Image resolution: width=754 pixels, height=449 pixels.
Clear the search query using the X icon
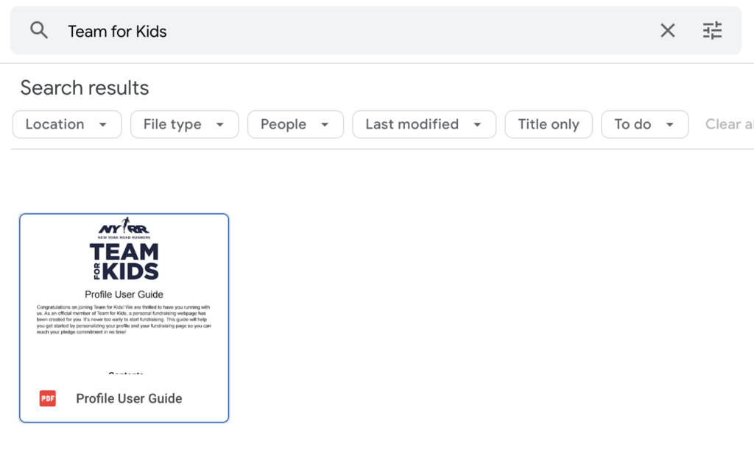point(667,30)
